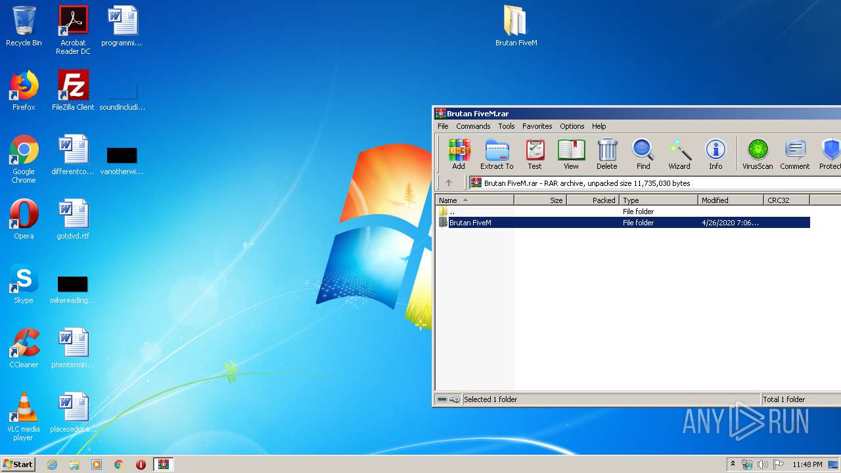Select Recycle Bin desktop icon
Image resolution: width=841 pixels, height=473 pixels.
click(x=24, y=26)
